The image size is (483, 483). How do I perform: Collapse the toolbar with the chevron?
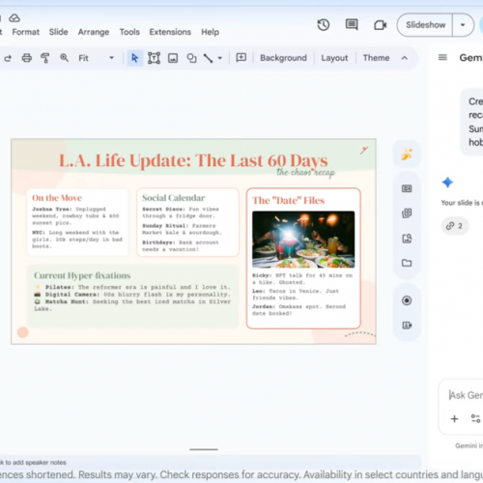(x=405, y=58)
